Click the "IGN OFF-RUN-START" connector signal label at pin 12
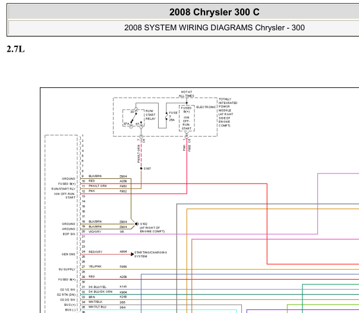 click(65, 195)
